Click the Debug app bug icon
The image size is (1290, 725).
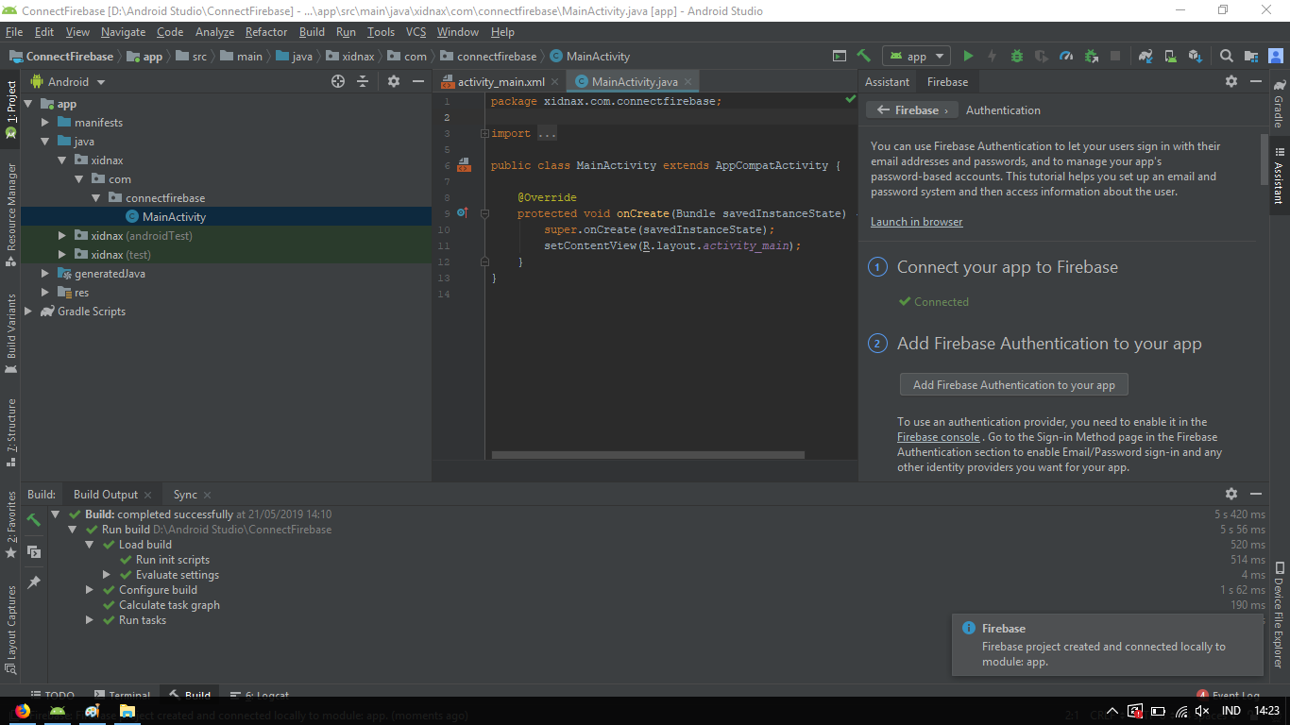click(x=1017, y=56)
